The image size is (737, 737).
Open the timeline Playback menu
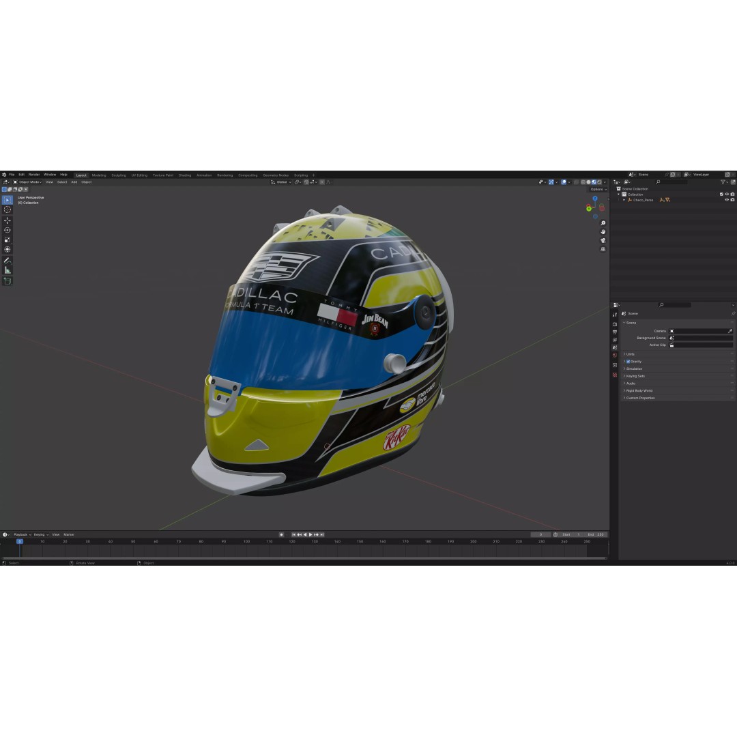22,534
